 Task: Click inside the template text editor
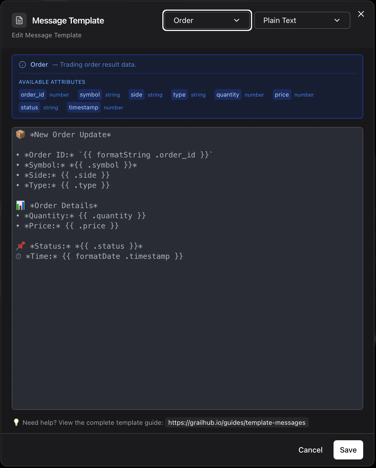[187, 320]
